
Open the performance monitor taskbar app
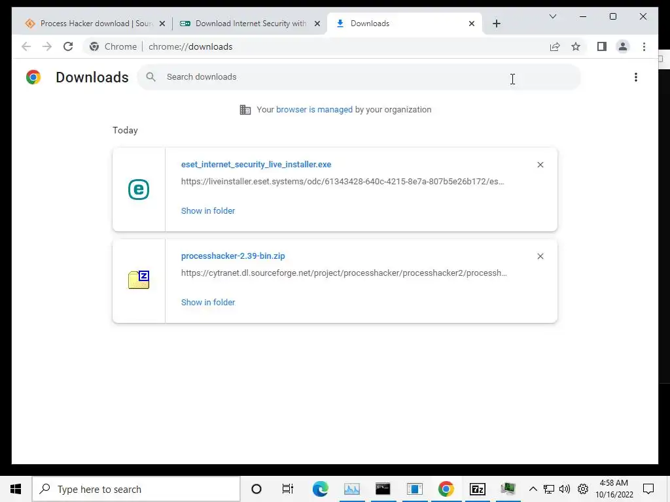click(351, 489)
